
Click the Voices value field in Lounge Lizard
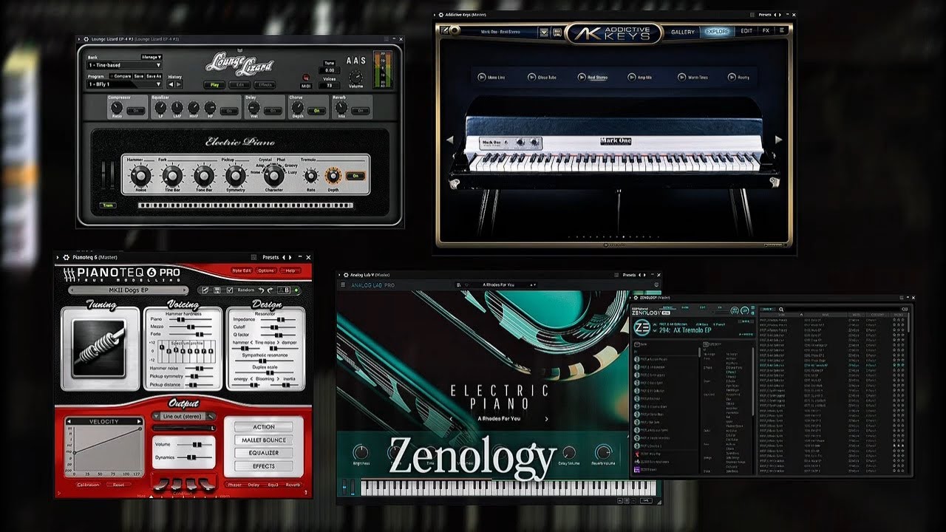point(330,85)
